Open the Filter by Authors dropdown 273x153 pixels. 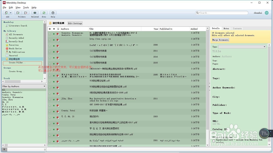pos(24,86)
